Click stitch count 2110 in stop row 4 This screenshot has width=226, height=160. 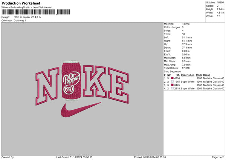click(x=177, y=89)
